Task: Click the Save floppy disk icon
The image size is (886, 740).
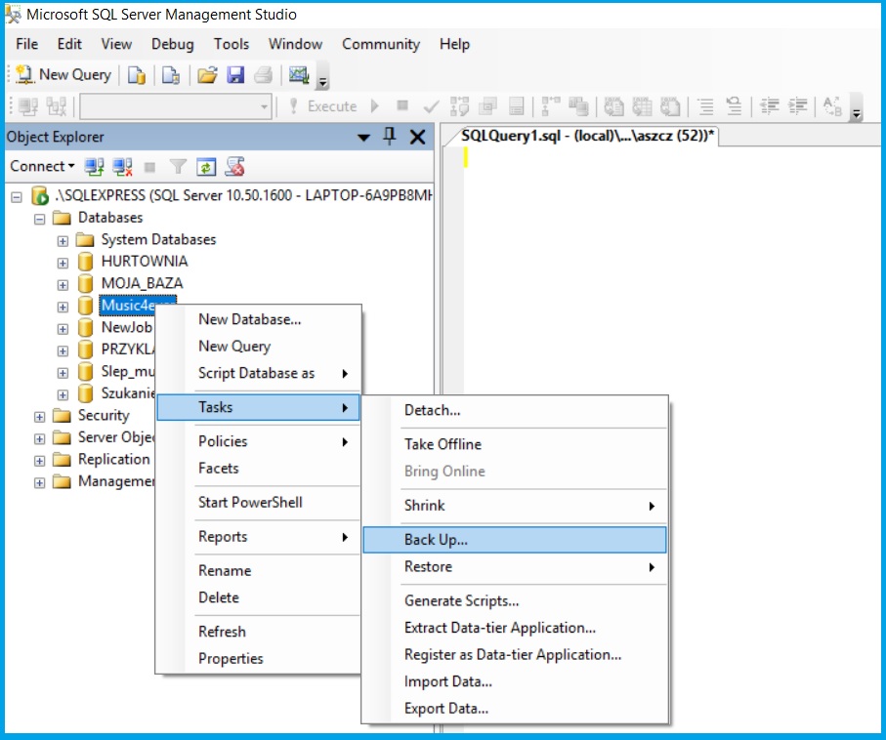Action: 235,74
